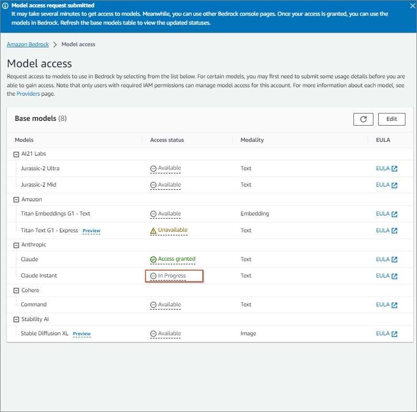Image resolution: width=417 pixels, height=412 pixels.
Task: Click Preview badge beside Titan Text G1 - Express
Action: click(x=91, y=231)
